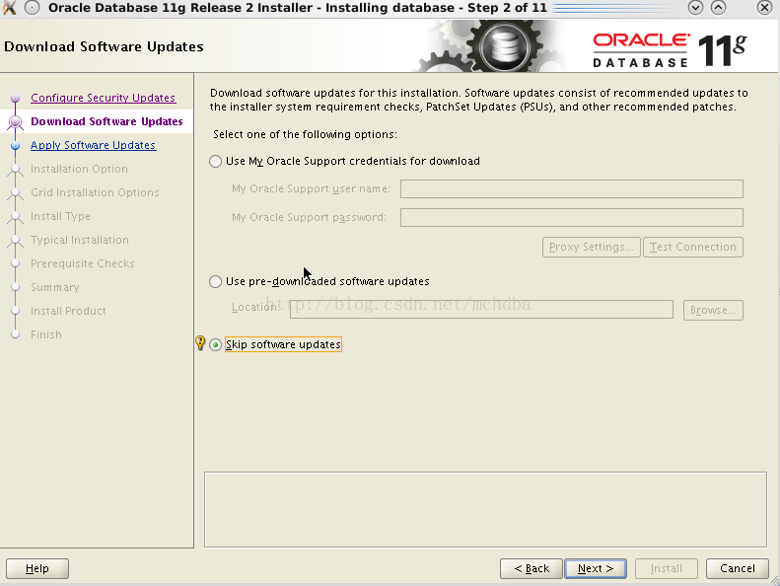The height and width of the screenshot is (586, 780).
Task: Go to Apply Software Updates step
Action: [93, 145]
